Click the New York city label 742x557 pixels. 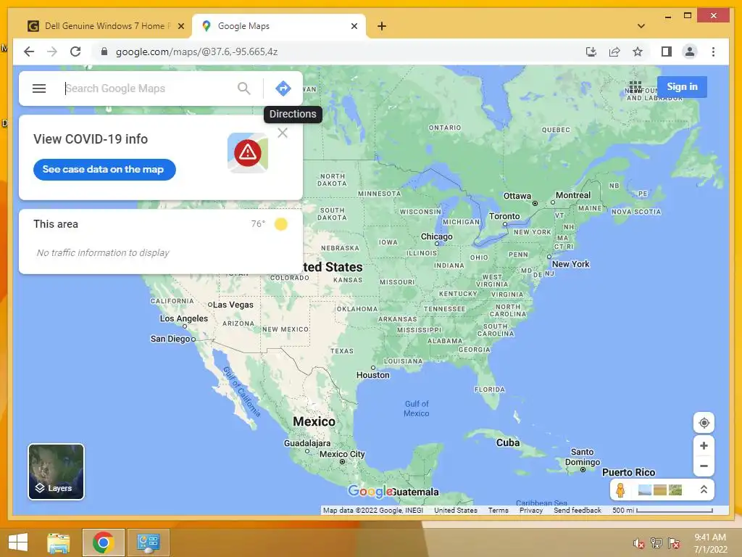click(571, 264)
